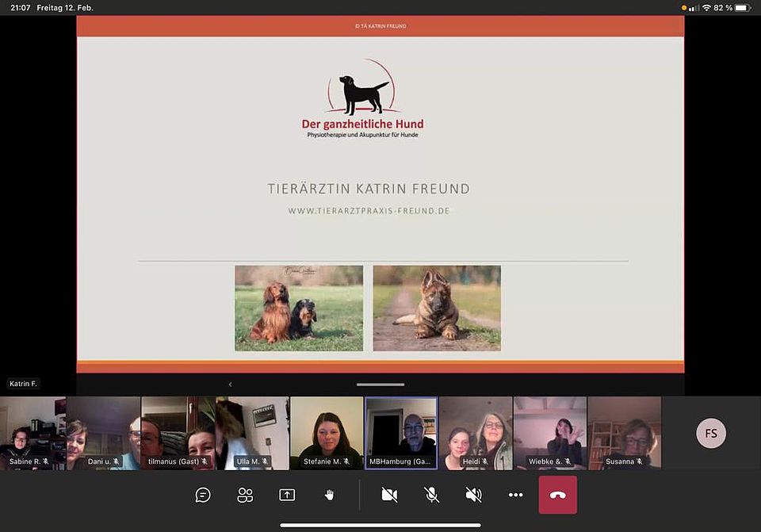Image resolution: width=761 pixels, height=532 pixels.
Task: Tap the muted mic icon on Stefanie M.
Action: (x=346, y=461)
